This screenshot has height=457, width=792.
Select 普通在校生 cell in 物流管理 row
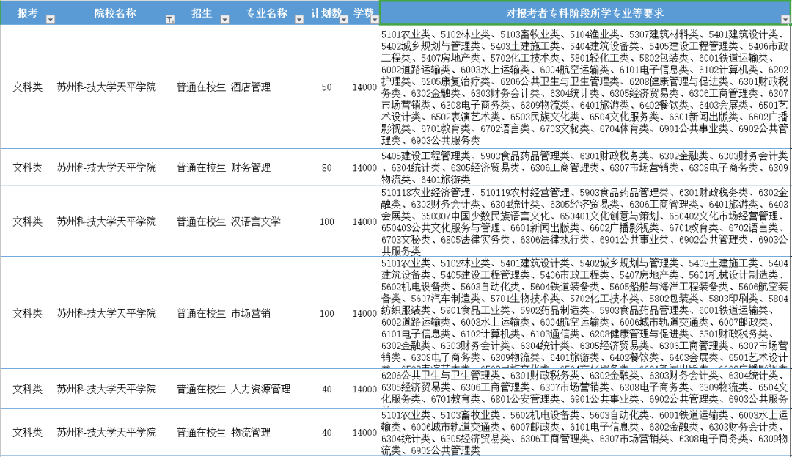(200, 433)
